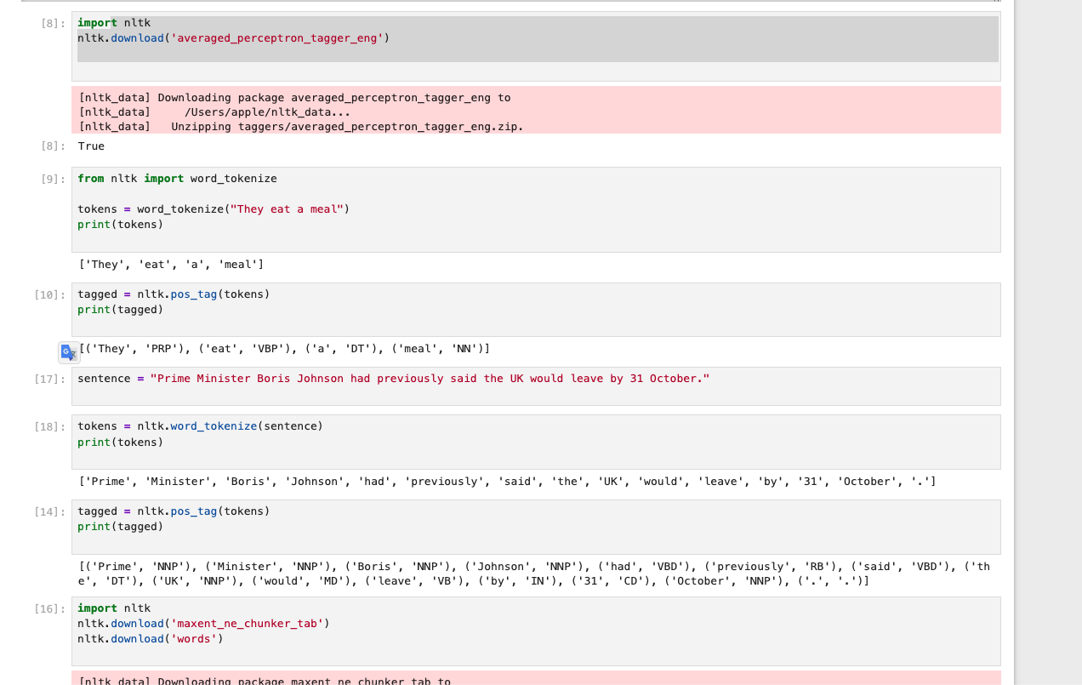Select the nltk.word_tokenize(sentence) code cell

[536, 442]
